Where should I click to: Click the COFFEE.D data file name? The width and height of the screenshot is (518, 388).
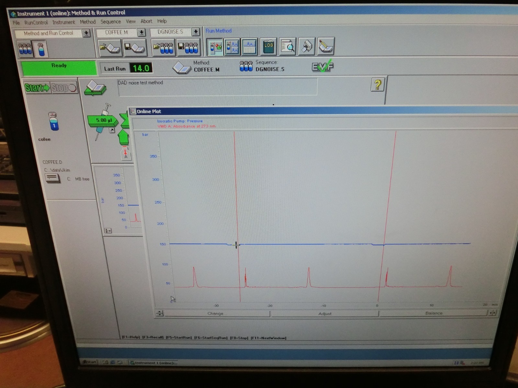tap(52, 162)
